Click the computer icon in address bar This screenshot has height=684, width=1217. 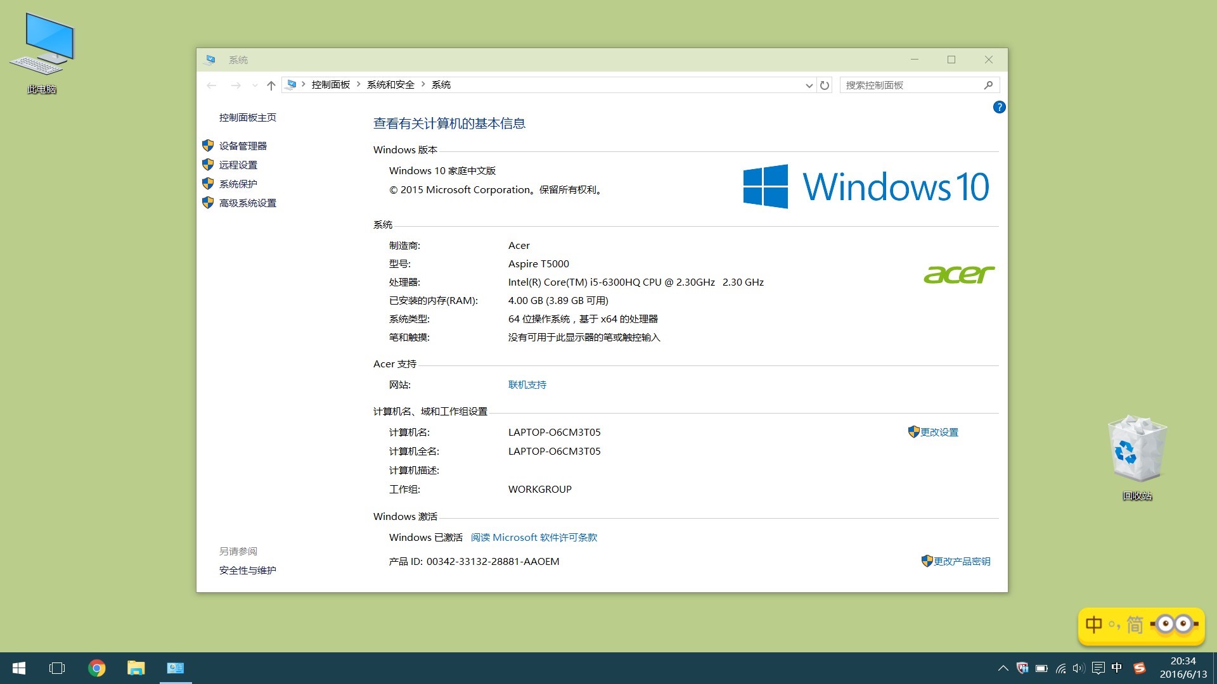point(291,84)
